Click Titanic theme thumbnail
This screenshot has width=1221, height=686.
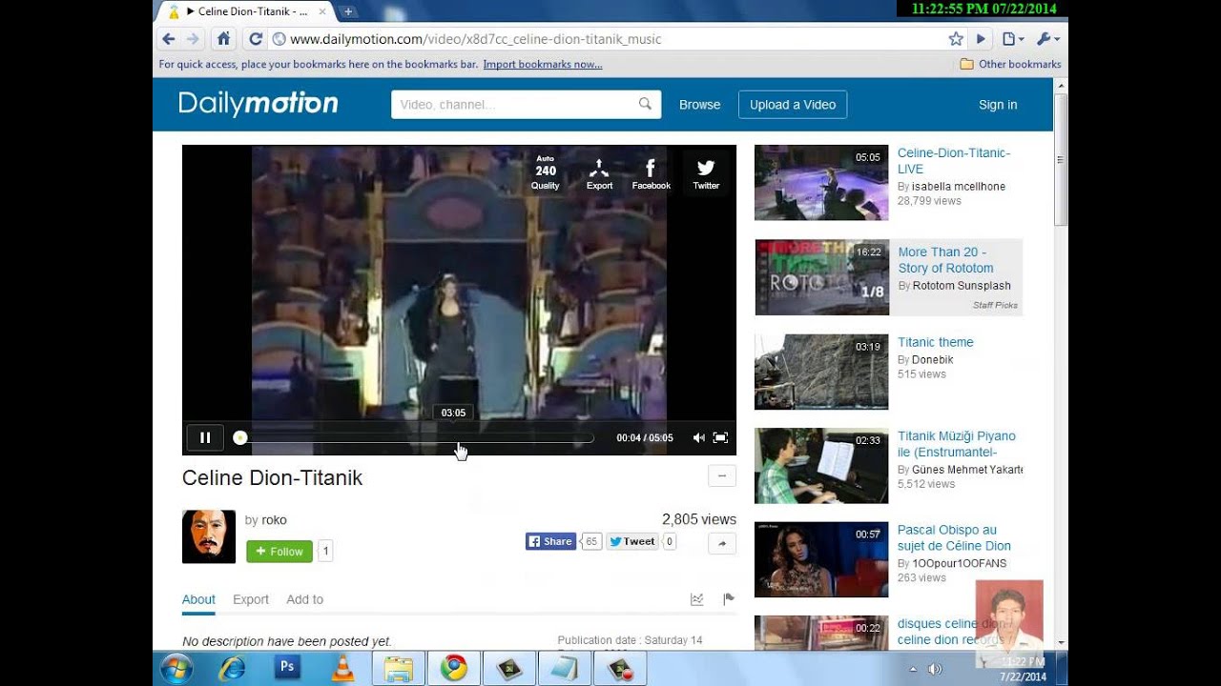pos(821,372)
